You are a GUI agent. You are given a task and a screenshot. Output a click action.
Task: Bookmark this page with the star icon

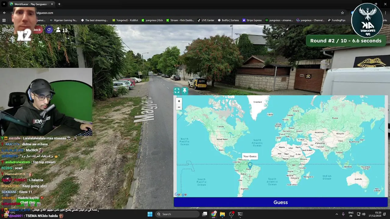point(342,13)
